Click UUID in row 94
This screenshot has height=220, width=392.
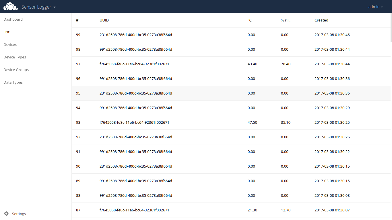tap(136, 108)
